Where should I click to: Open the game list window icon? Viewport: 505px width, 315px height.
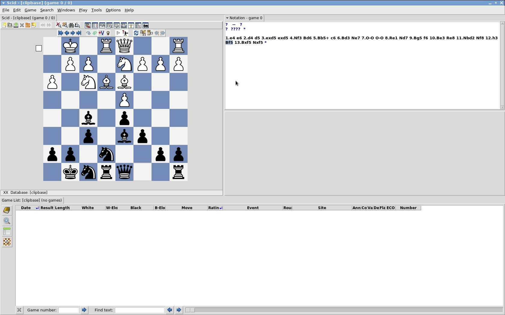pyautogui.click(x=95, y=25)
